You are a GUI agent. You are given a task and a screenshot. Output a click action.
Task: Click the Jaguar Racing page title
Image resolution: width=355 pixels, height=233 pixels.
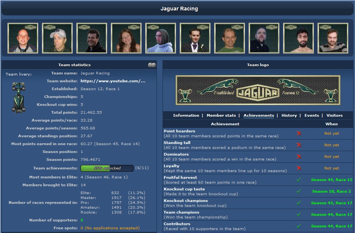pyautogui.click(x=179, y=9)
